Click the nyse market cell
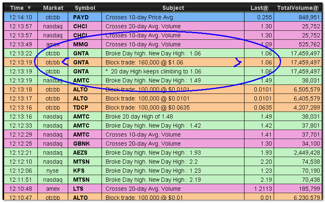Screen dimensions: 325x203 pyautogui.click(x=53, y=171)
